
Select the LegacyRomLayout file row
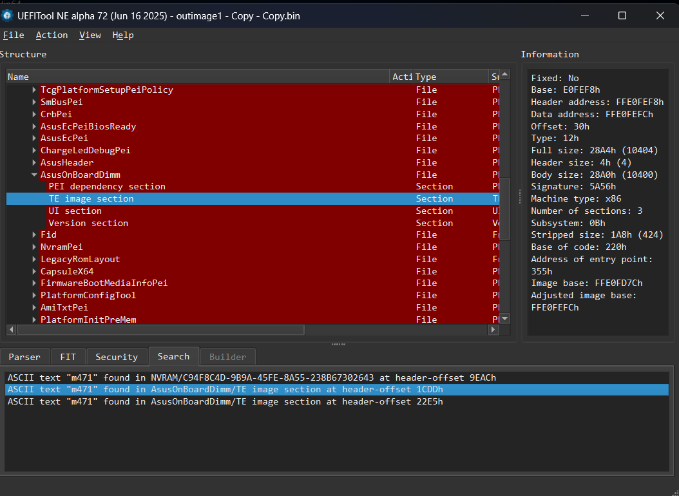pyautogui.click(x=253, y=259)
